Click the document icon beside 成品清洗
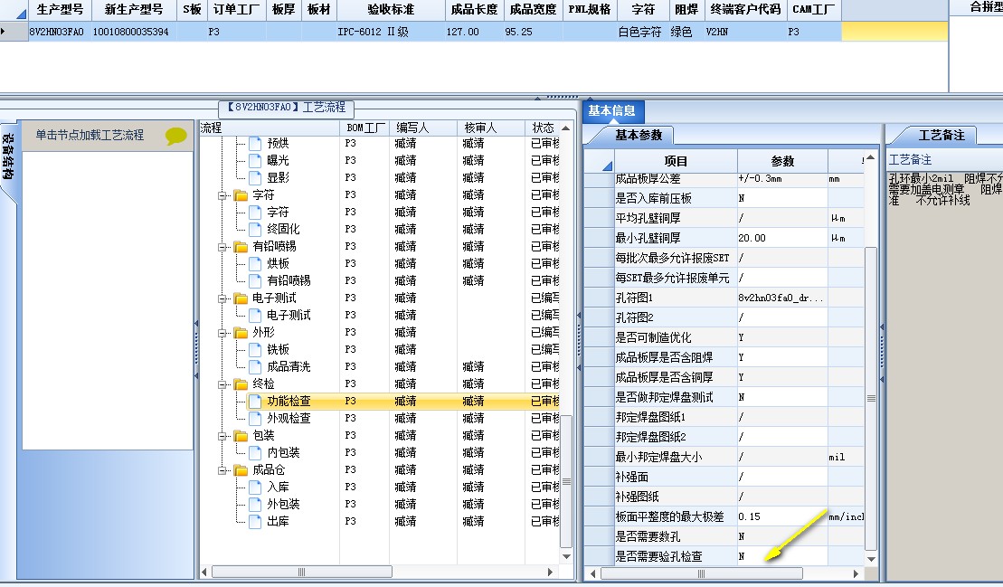This screenshot has height=587, width=1003. pos(255,367)
